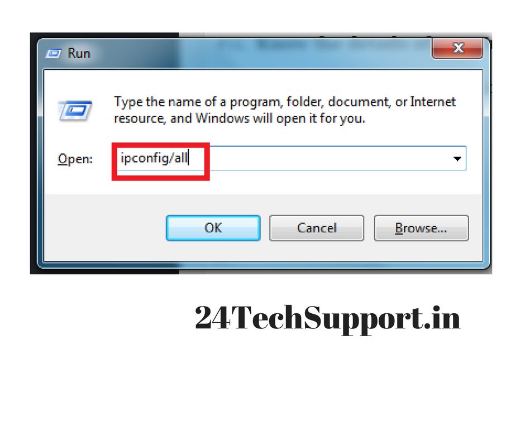This screenshot has width=525, height=440.
Task: Close the Run dialog with the X button
Action: point(457,48)
